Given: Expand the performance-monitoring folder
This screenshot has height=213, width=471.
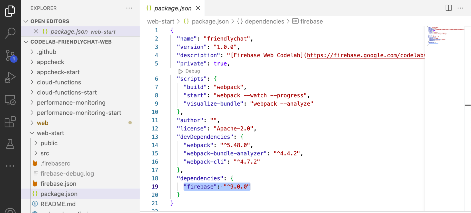Looking at the screenshot, I should pos(32,102).
